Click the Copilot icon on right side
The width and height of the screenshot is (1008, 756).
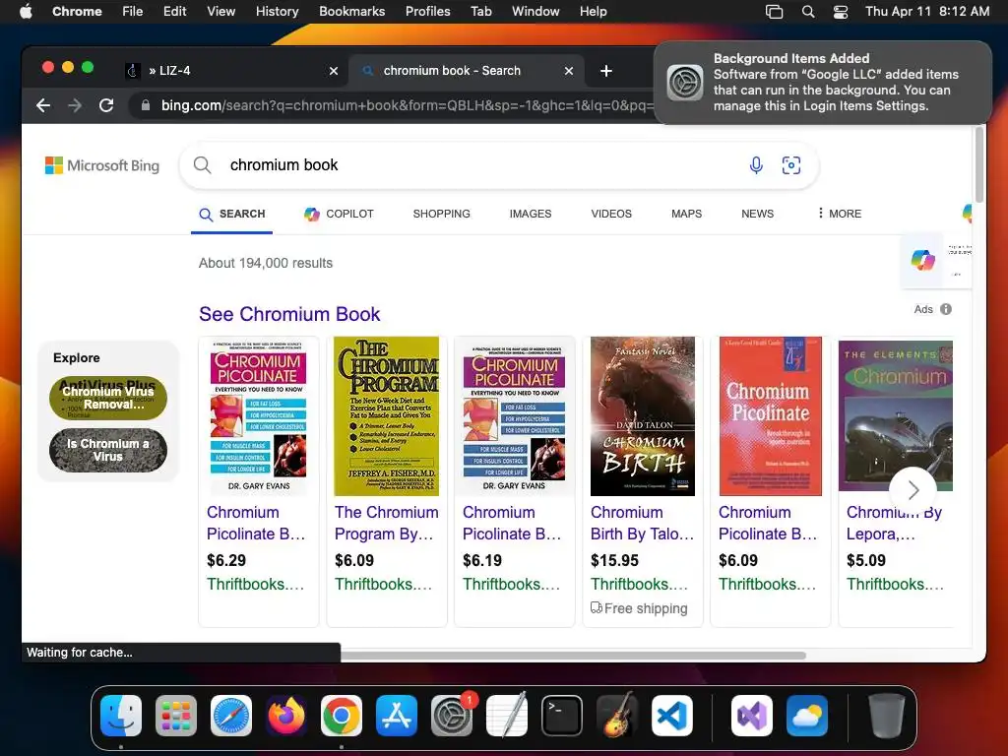(x=923, y=260)
